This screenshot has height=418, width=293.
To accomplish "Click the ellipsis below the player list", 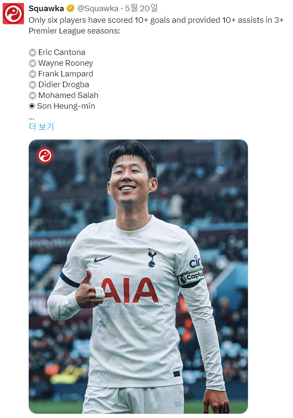I will pyautogui.click(x=31, y=119).
